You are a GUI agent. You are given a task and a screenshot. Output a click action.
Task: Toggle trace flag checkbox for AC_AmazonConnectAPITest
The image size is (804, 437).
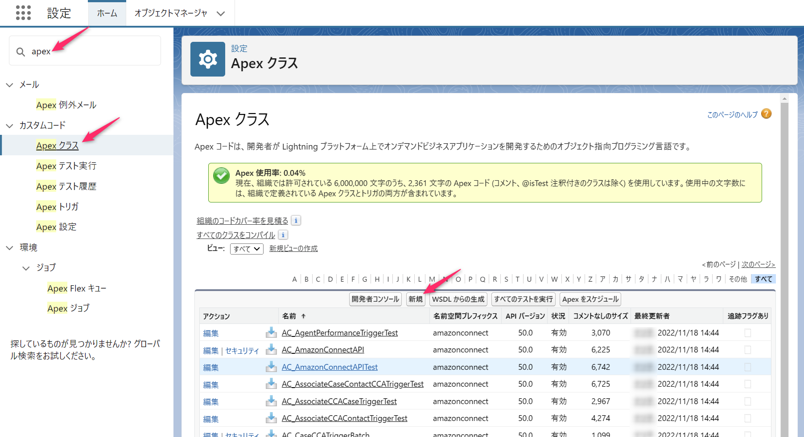point(748,367)
